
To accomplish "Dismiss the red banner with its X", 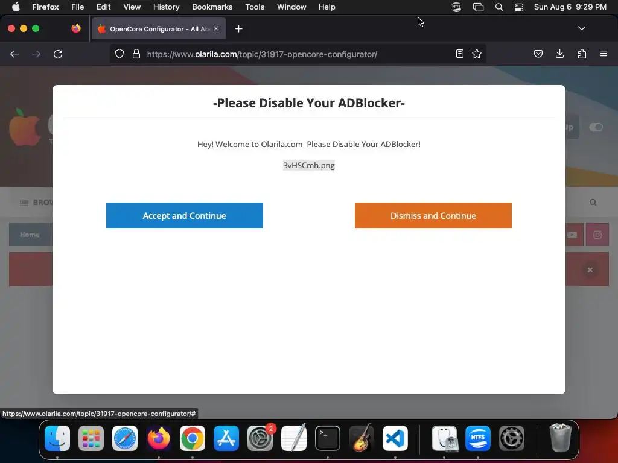I will [590, 269].
